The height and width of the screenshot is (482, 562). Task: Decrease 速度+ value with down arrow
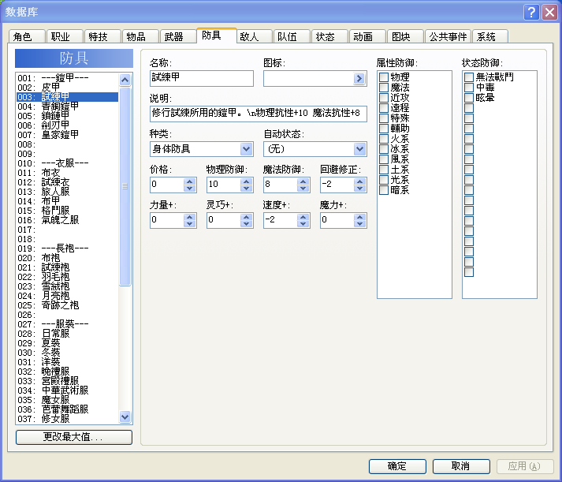[x=303, y=224]
